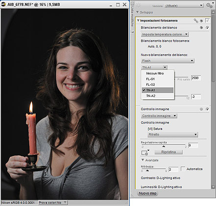Viewport: 216px width, 206px height.
Task: Collapse the Avanzate section
Action: tap(143, 160)
